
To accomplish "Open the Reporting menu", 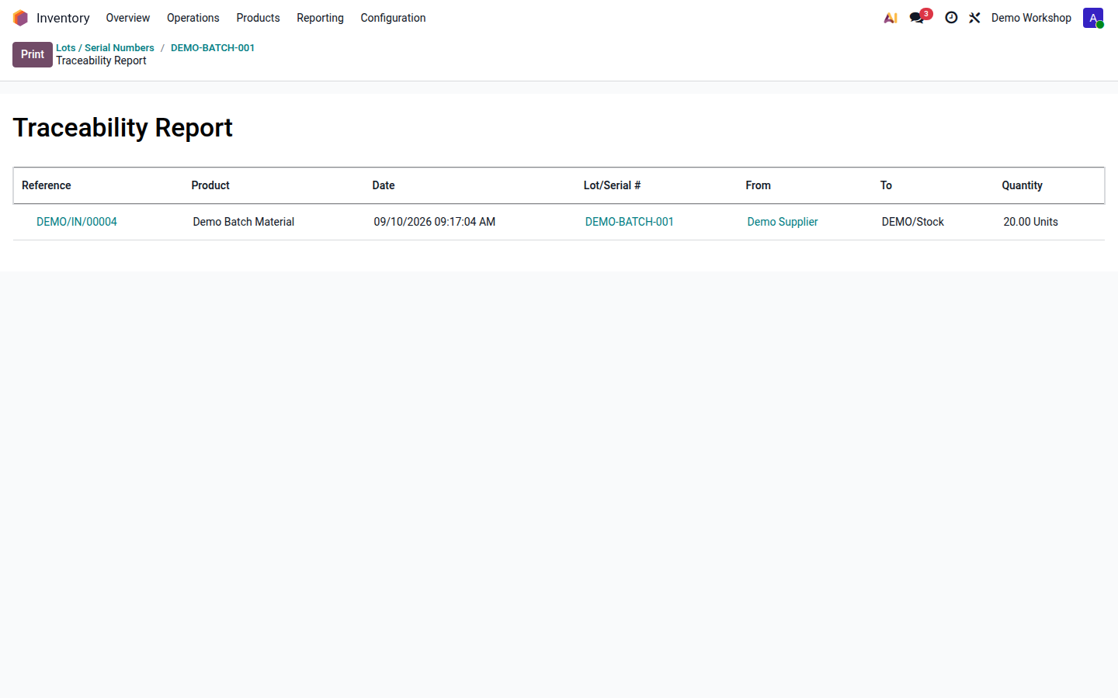I will (x=320, y=18).
